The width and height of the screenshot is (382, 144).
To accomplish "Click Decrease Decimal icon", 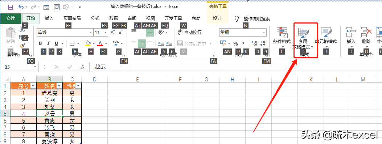I will (x=263, y=44).
